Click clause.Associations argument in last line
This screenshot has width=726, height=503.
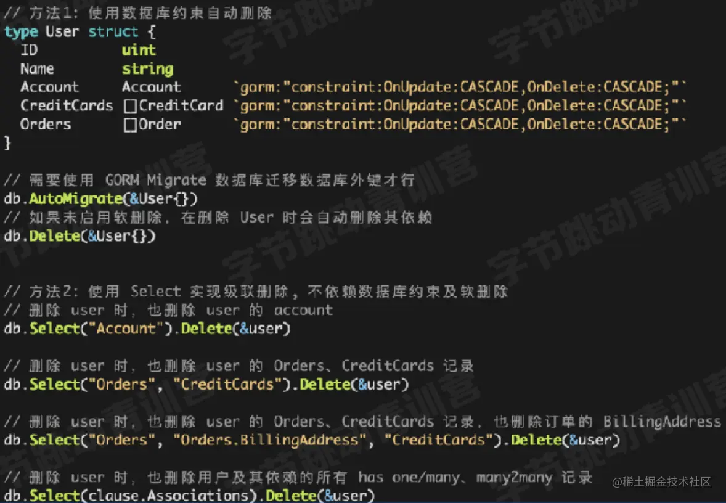(x=168, y=496)
